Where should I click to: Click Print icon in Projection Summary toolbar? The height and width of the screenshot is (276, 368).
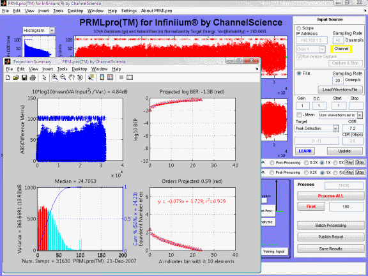(x=33, y=77)
